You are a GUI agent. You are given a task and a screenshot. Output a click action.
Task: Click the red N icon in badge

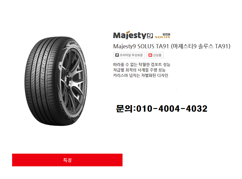click(x=150, y=55)
